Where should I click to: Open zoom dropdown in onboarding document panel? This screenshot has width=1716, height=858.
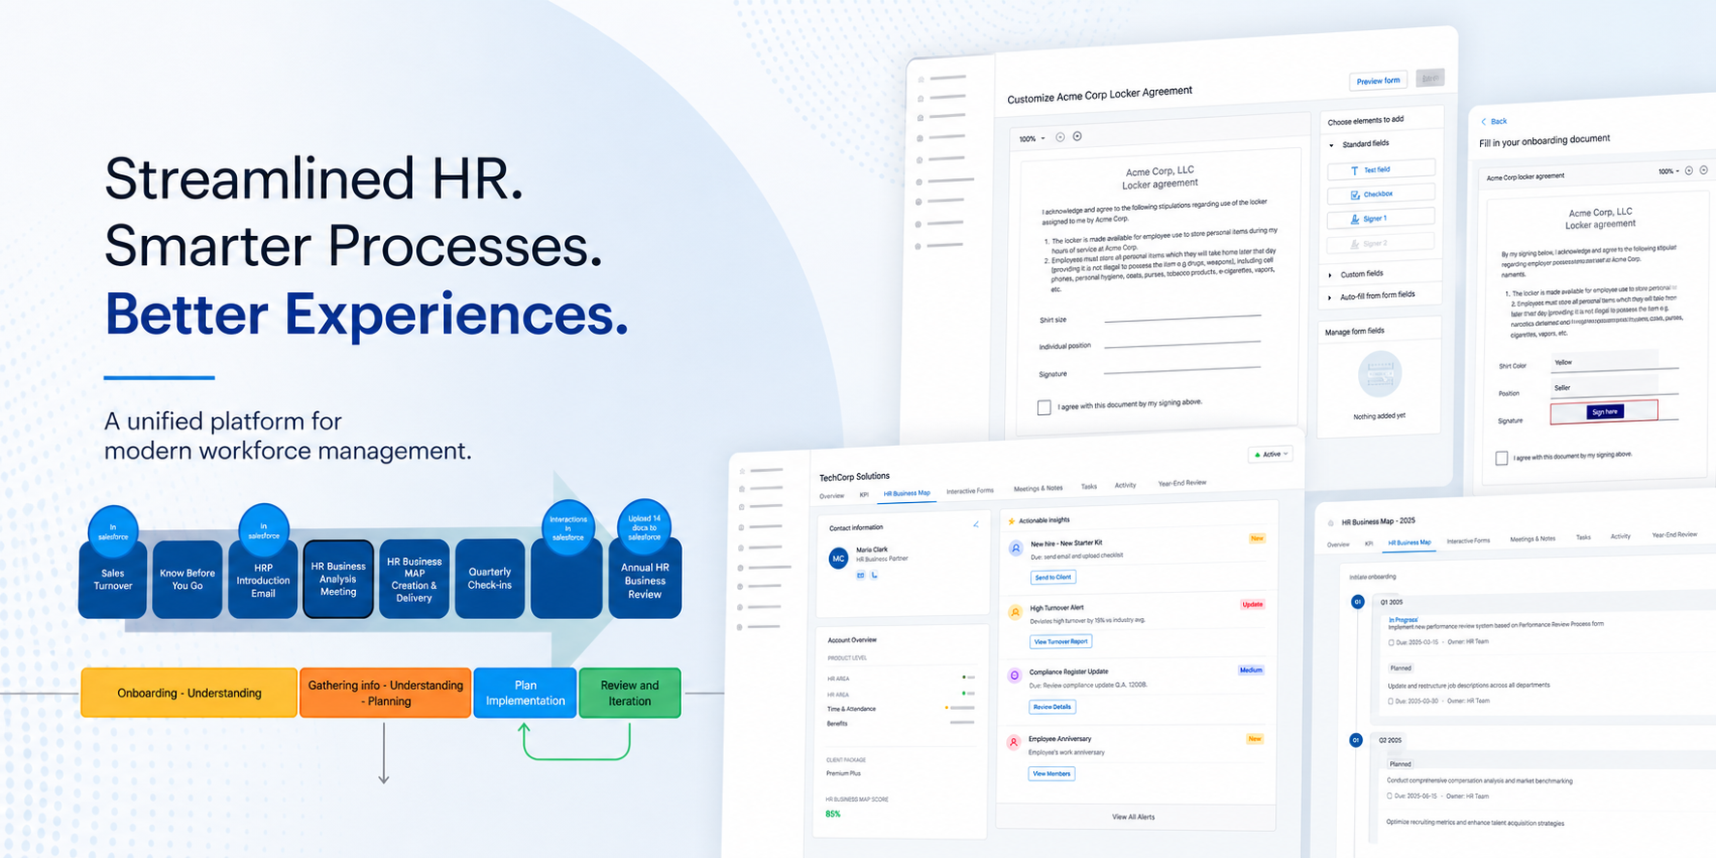click(1669, 171)
